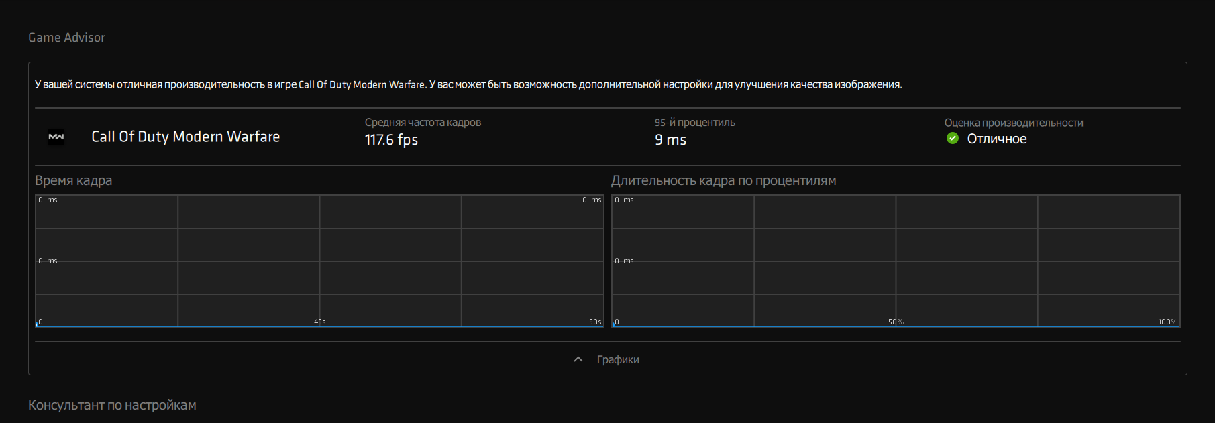Click the Call Of Duty Modern Warfare game icon

point(56,137)
